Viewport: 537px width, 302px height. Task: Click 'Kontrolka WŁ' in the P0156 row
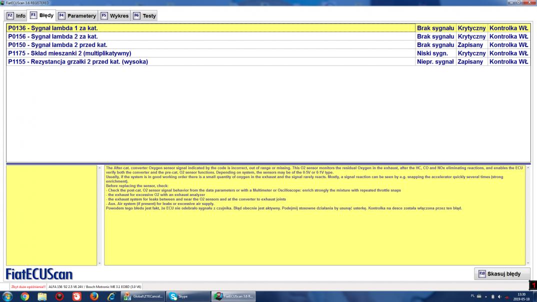coord(508,36)
